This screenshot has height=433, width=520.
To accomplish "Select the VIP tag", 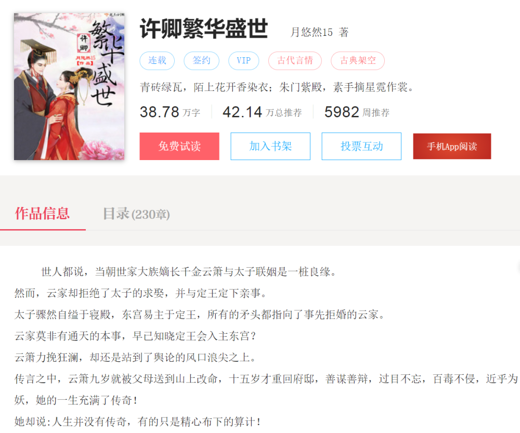I will tap(244, 61).
